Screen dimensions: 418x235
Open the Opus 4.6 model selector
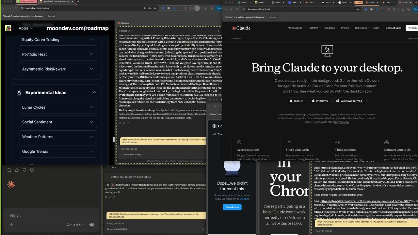click(x=75, y=225)
